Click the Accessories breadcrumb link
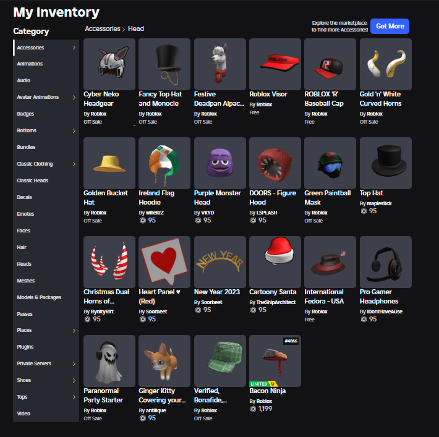Image resolution: width=439 pixels, height=437 pixels. [x=103, y=28]
